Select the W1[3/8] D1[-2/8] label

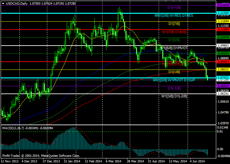[174, 96]
